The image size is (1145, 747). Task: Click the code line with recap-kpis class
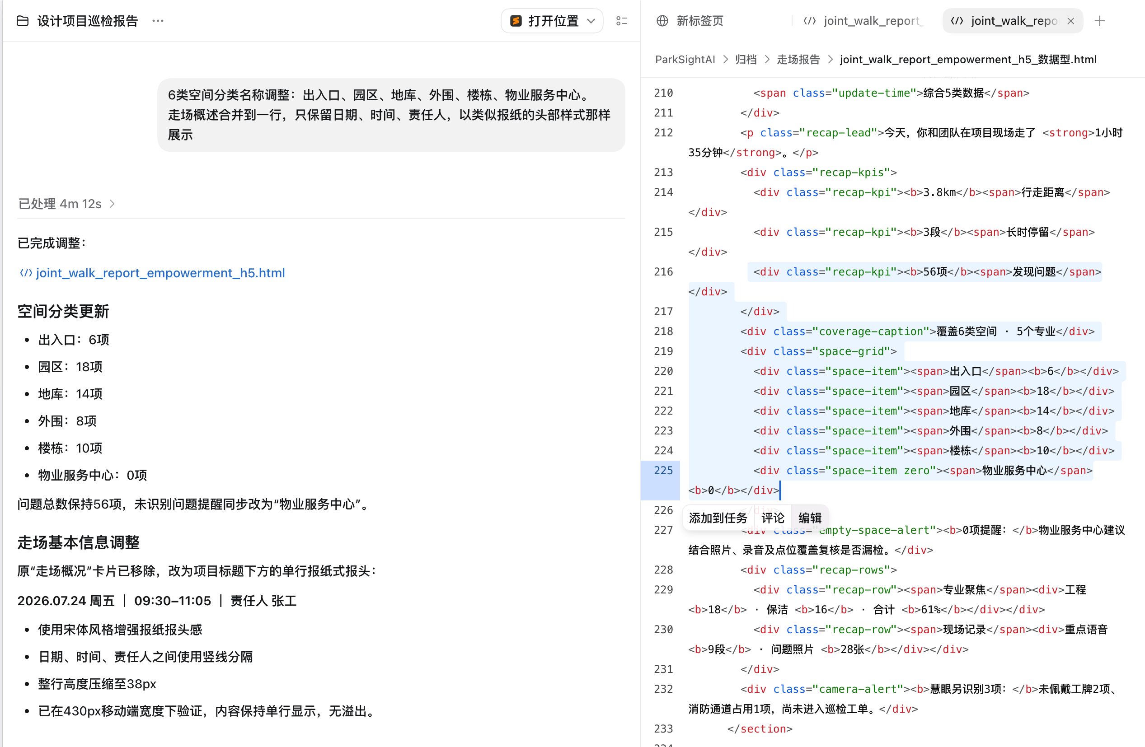pyautogui.click(x=818, y=172)
